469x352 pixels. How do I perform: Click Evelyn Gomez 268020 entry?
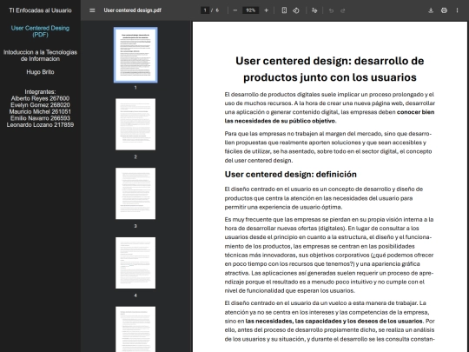[x=40, y=105]
